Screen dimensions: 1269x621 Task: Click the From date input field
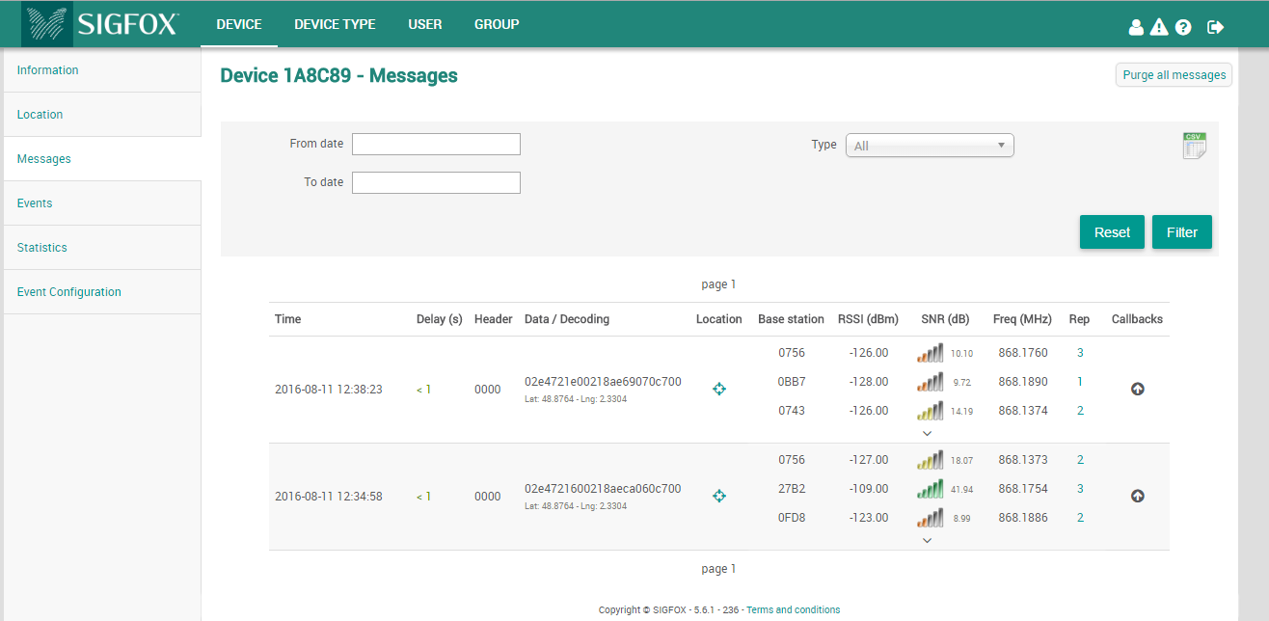(x=436, y=145)
